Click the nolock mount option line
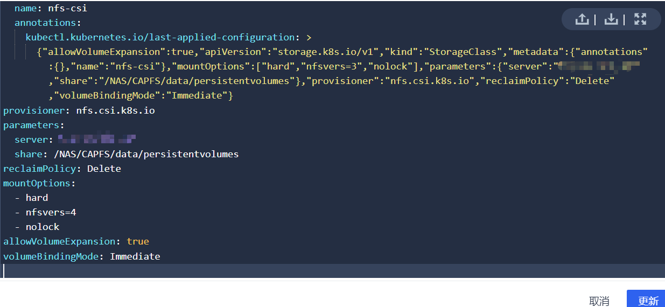665x307 pixels. click(x=43, y=227)
